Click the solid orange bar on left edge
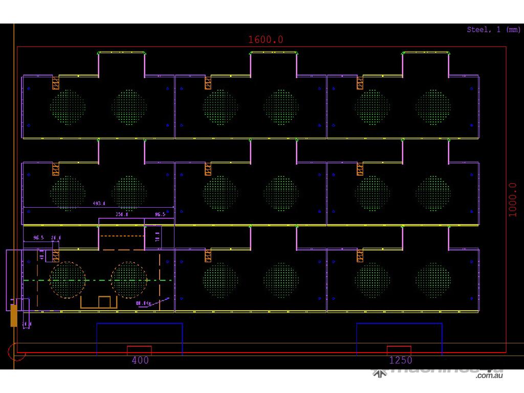Viewport: 524px width, 393px height. pyautogui.click(x=14, y=315)
